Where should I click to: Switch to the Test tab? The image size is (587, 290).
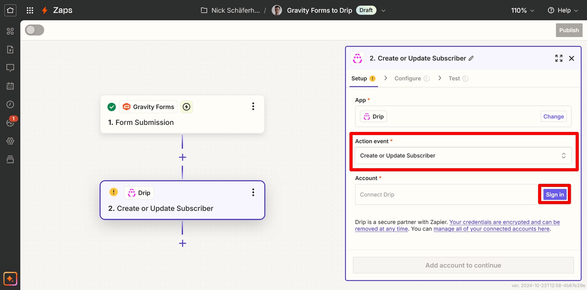458,78
